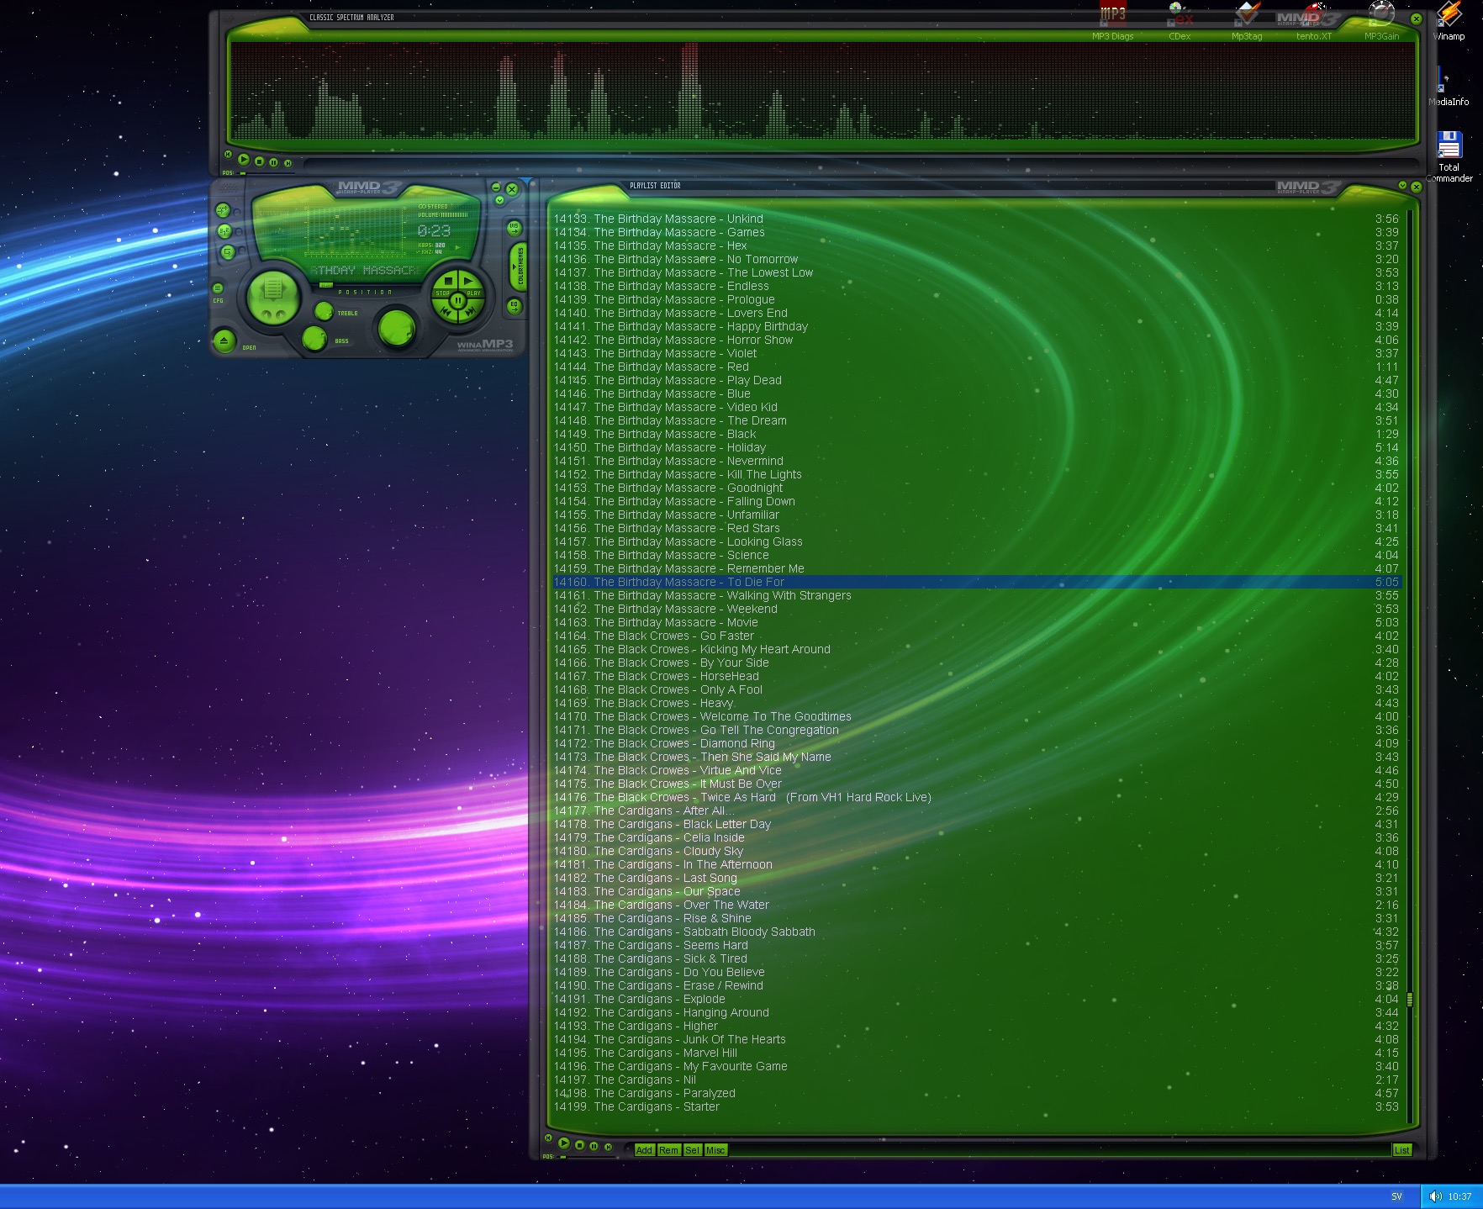
Task: Select track 14170 Welcome To The Goodtimes
Action: tap(722, 716)
